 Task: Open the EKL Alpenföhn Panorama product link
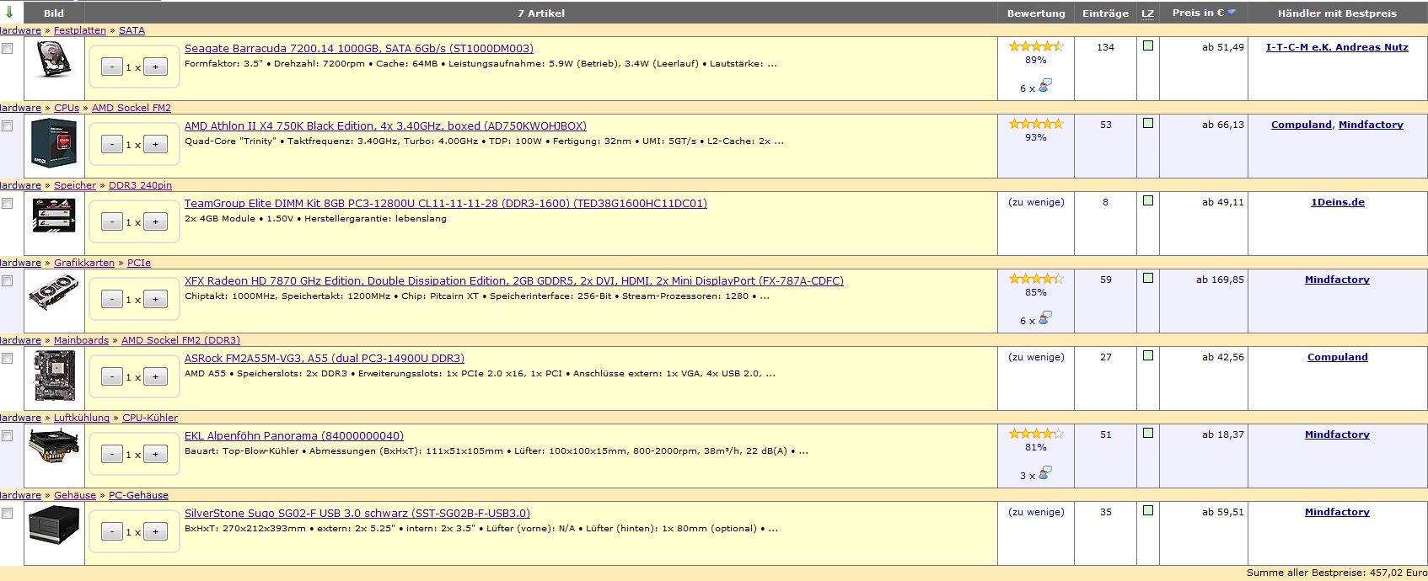294,436
